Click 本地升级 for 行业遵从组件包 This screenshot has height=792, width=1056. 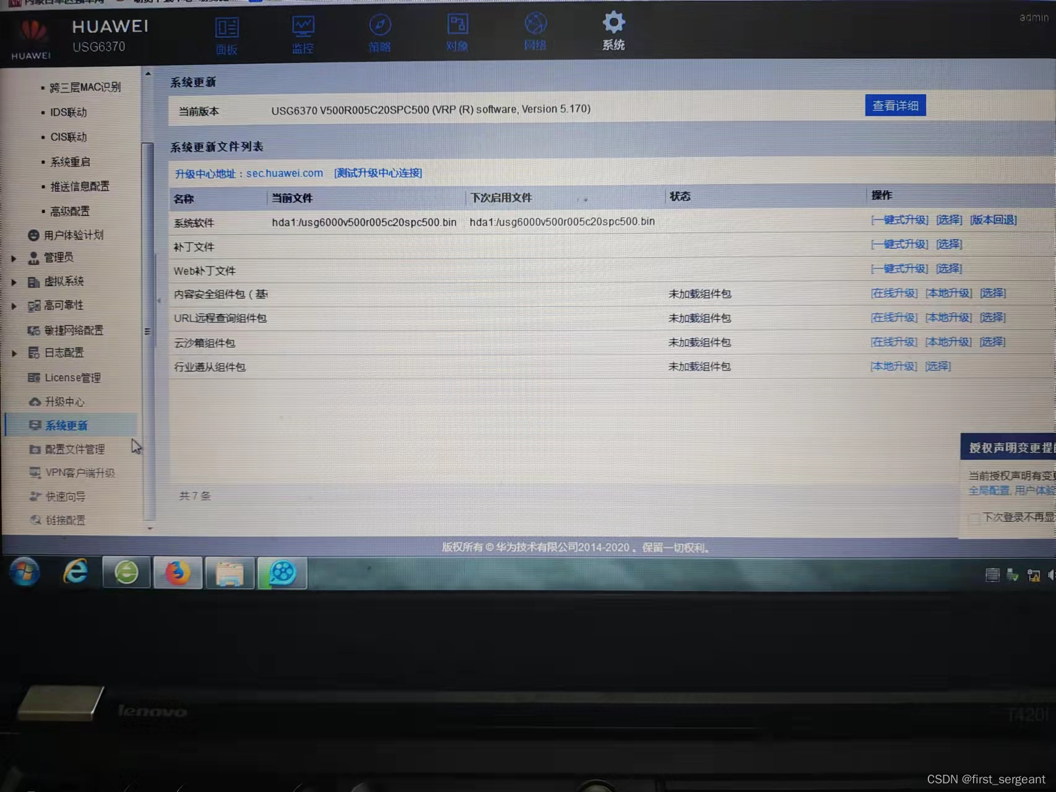(894, 366)
